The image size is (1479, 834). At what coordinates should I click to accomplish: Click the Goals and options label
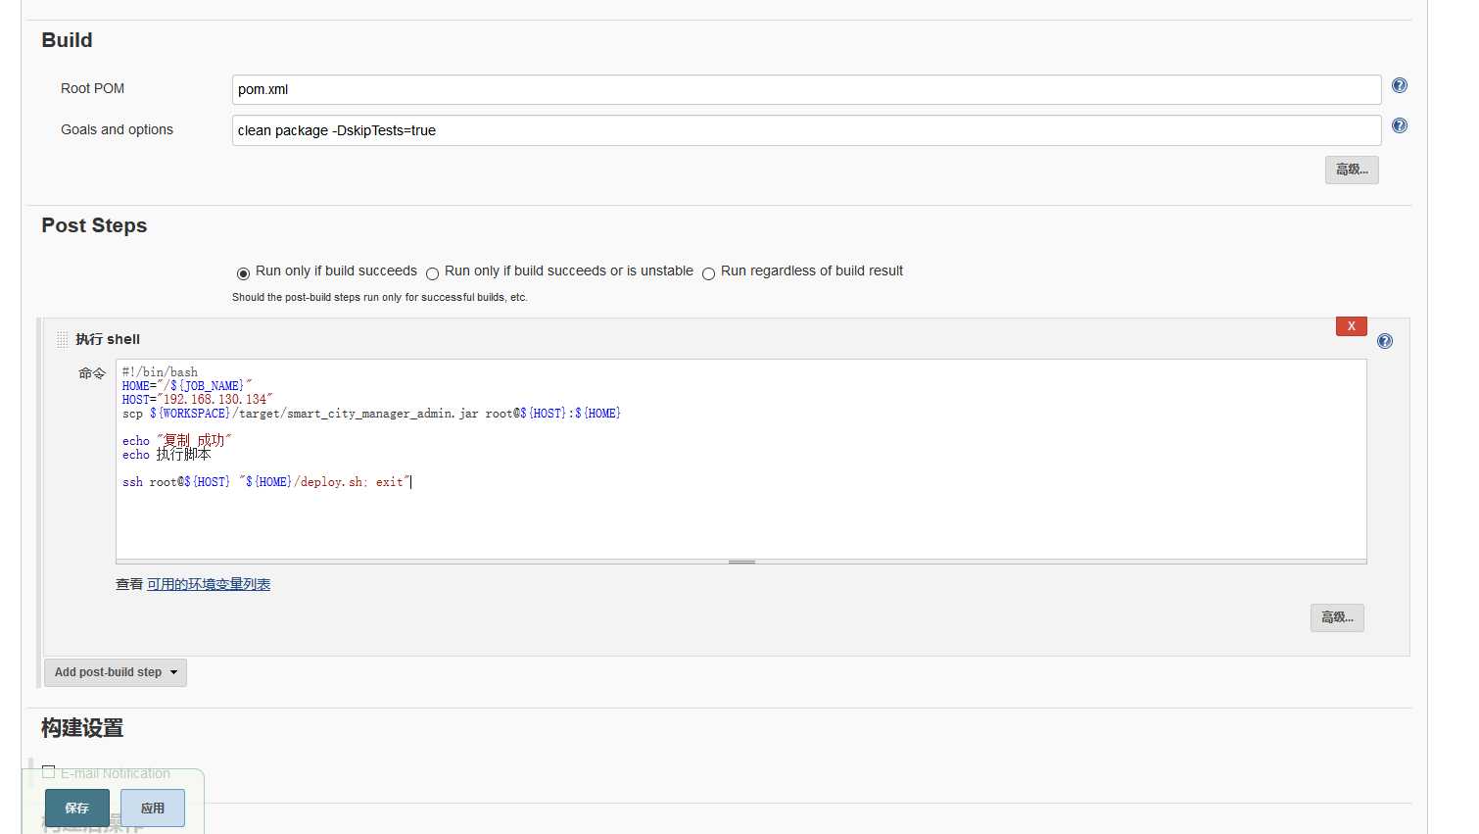point(117,129)
